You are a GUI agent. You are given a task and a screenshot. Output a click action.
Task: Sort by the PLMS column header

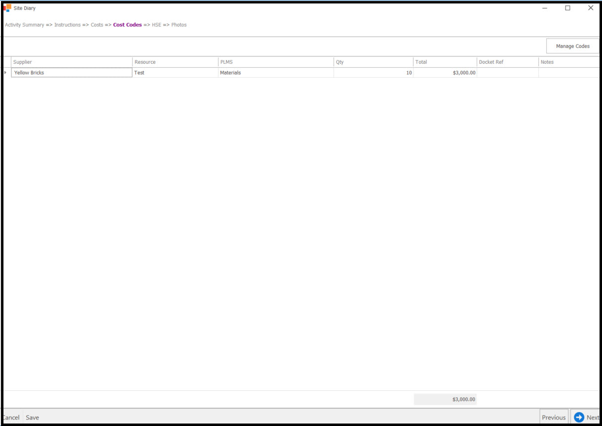coord(275,62)
